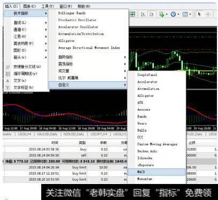Open the 帮助 (Help) menu
This screenshot has width=218, height=200.
(84, 6)
